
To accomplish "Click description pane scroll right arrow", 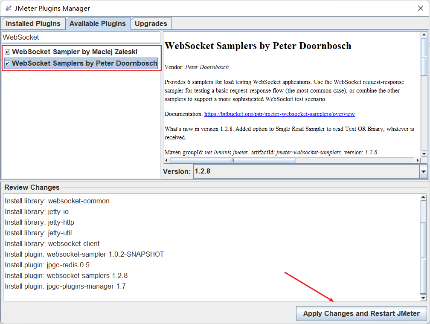I will pos(417,160).
